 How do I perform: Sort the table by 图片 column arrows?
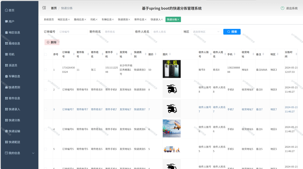[x=170, y=54]
